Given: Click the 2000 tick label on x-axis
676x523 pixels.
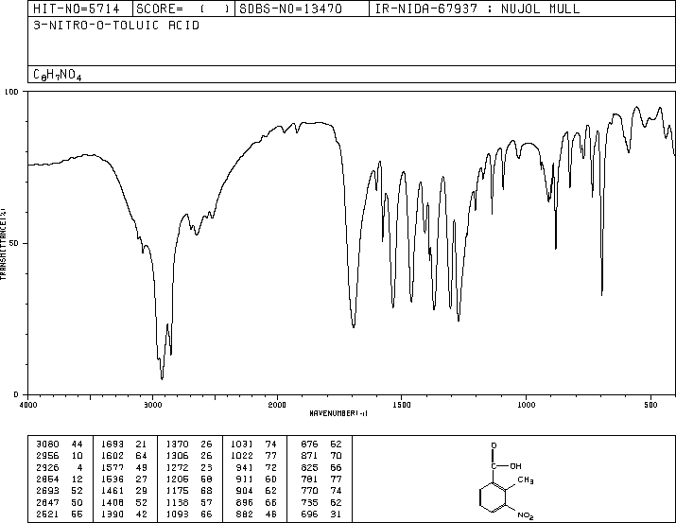Looking at the screenshot, I should tap(277, 405).
